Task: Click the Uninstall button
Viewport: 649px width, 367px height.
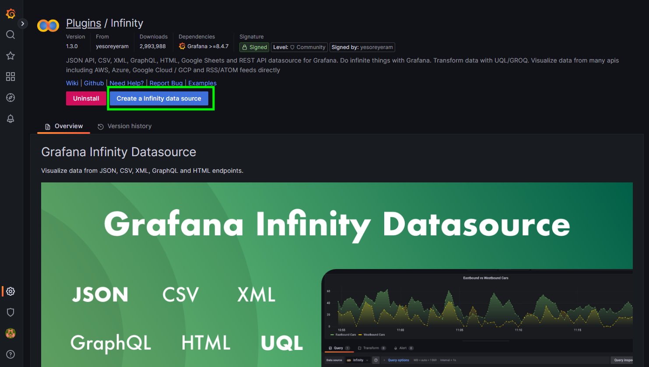Action: 86,98
